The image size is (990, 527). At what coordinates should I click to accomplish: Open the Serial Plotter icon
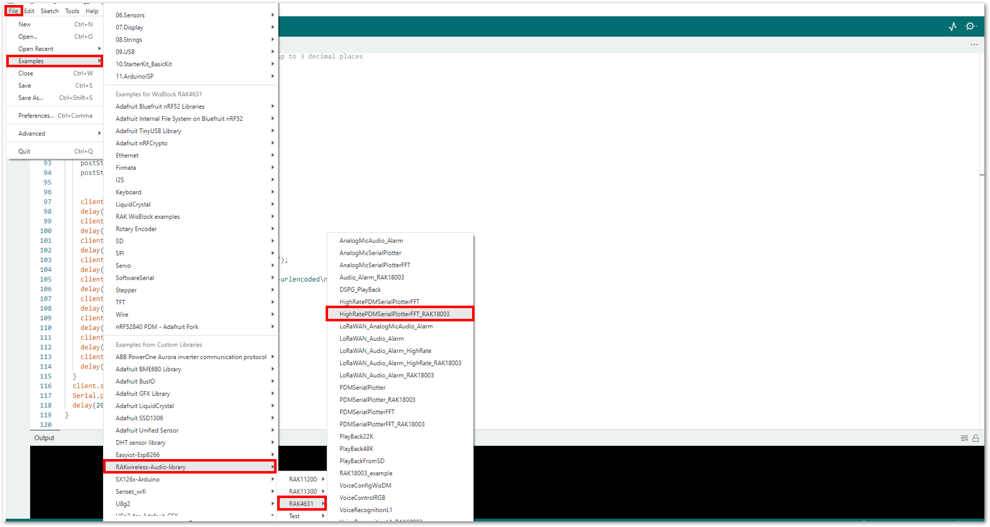click(952, 26)
